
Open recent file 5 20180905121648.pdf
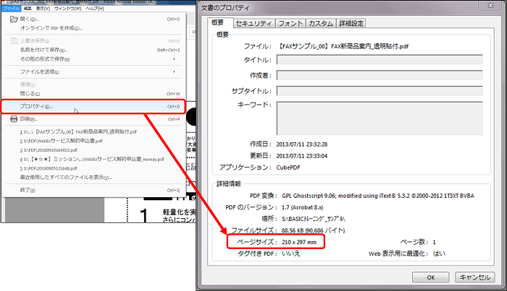[x=49, y=168]
